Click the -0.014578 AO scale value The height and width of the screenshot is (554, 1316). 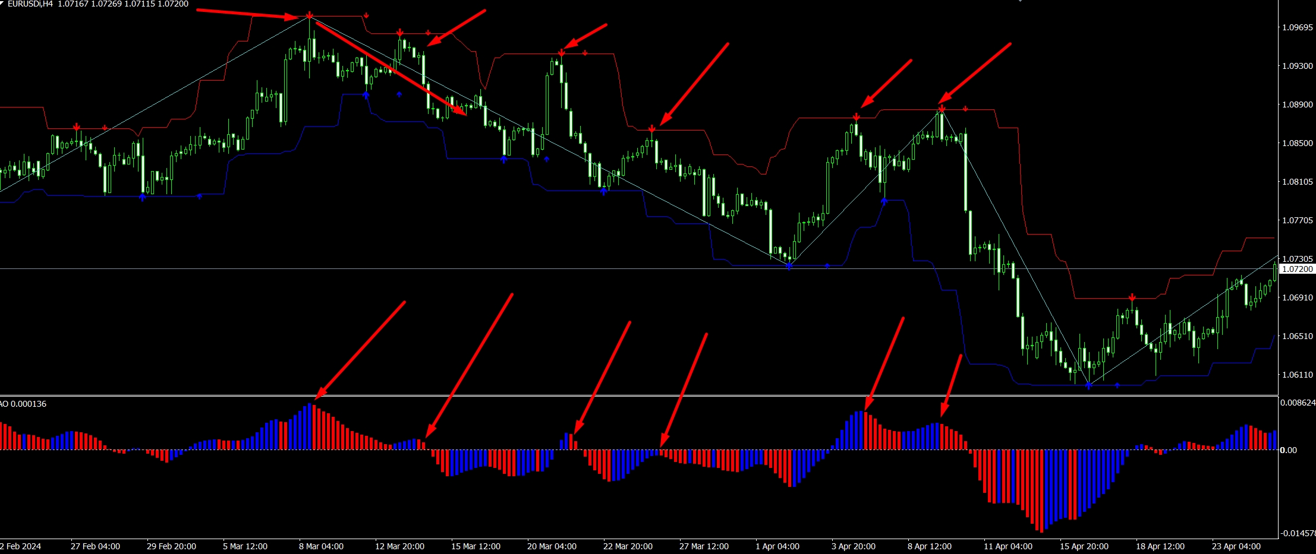coord(1298,533)
